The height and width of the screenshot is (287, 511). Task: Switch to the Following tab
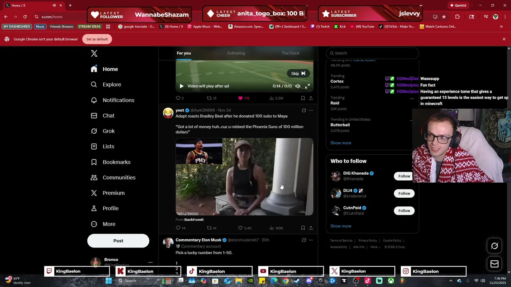(236, 53)
